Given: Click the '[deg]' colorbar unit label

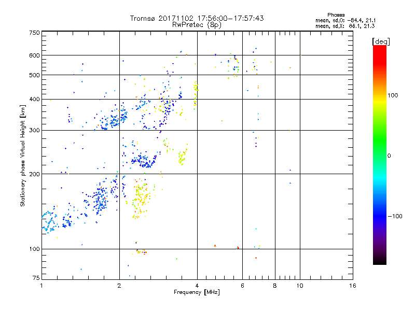Looking at the screenshot, I should pos(381,41).
